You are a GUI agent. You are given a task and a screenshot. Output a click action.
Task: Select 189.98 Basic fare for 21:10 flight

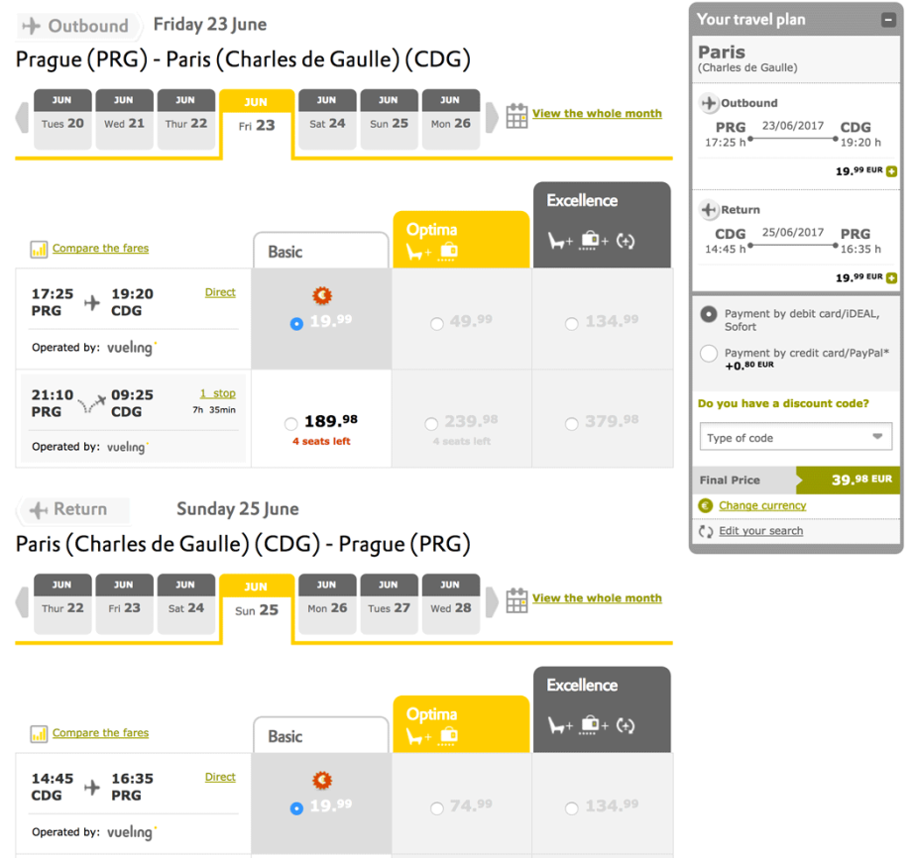pyautogui.click(x=290, y=424)
